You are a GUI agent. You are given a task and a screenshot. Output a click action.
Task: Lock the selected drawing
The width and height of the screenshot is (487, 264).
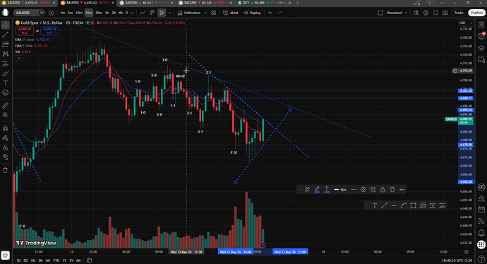(383, 189)
